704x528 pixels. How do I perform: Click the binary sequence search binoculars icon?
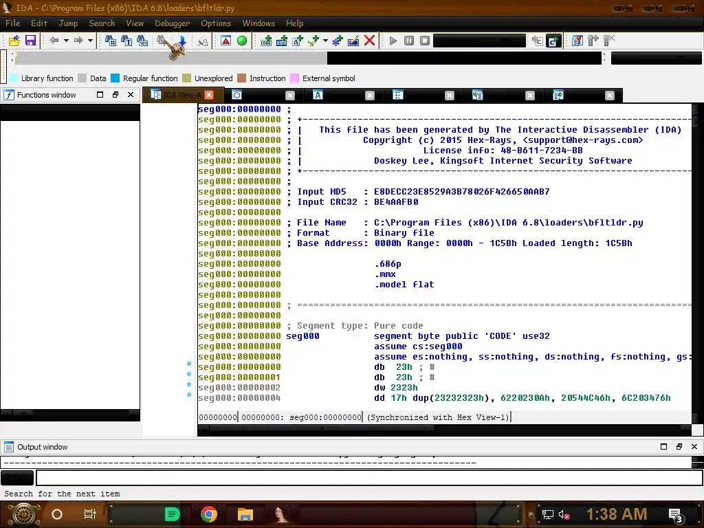[142, 41]
